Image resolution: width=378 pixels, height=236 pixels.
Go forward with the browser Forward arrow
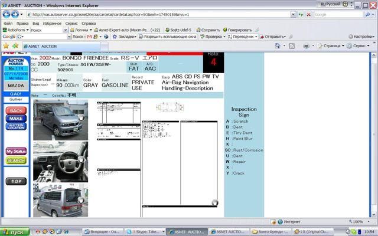(15, 14)
